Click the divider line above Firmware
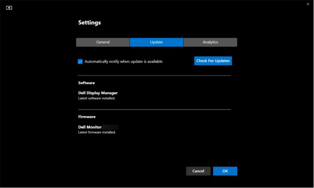The width and height of the screenshot is (314, 188). tap(154, 109)
